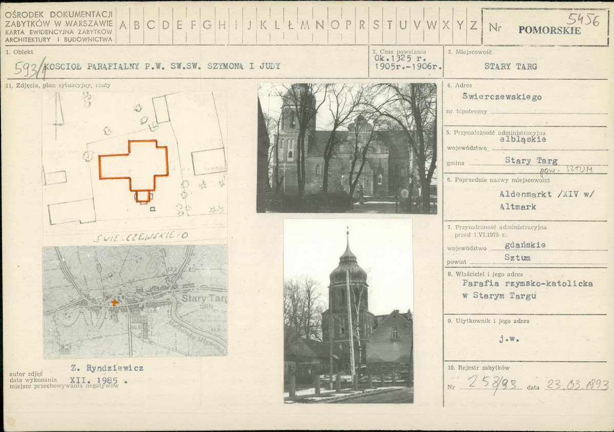Click '1905r.-1906r.' date text
This screenshot has width=614, height=432.
tap(408, 67)
